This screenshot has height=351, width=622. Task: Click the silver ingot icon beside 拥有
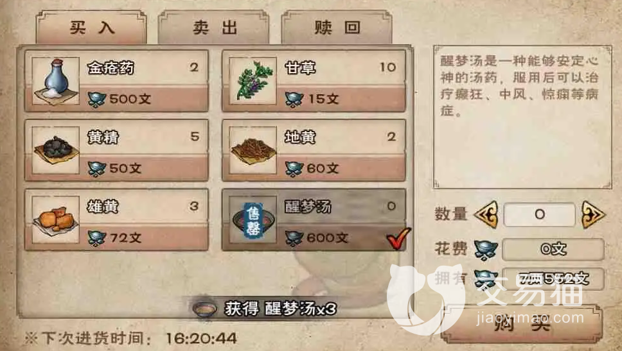(486, 278)
